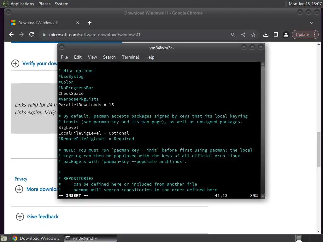Click the clock showing Mon Jan 15
The image size is (323, 242).
click(x=305, y=4)
